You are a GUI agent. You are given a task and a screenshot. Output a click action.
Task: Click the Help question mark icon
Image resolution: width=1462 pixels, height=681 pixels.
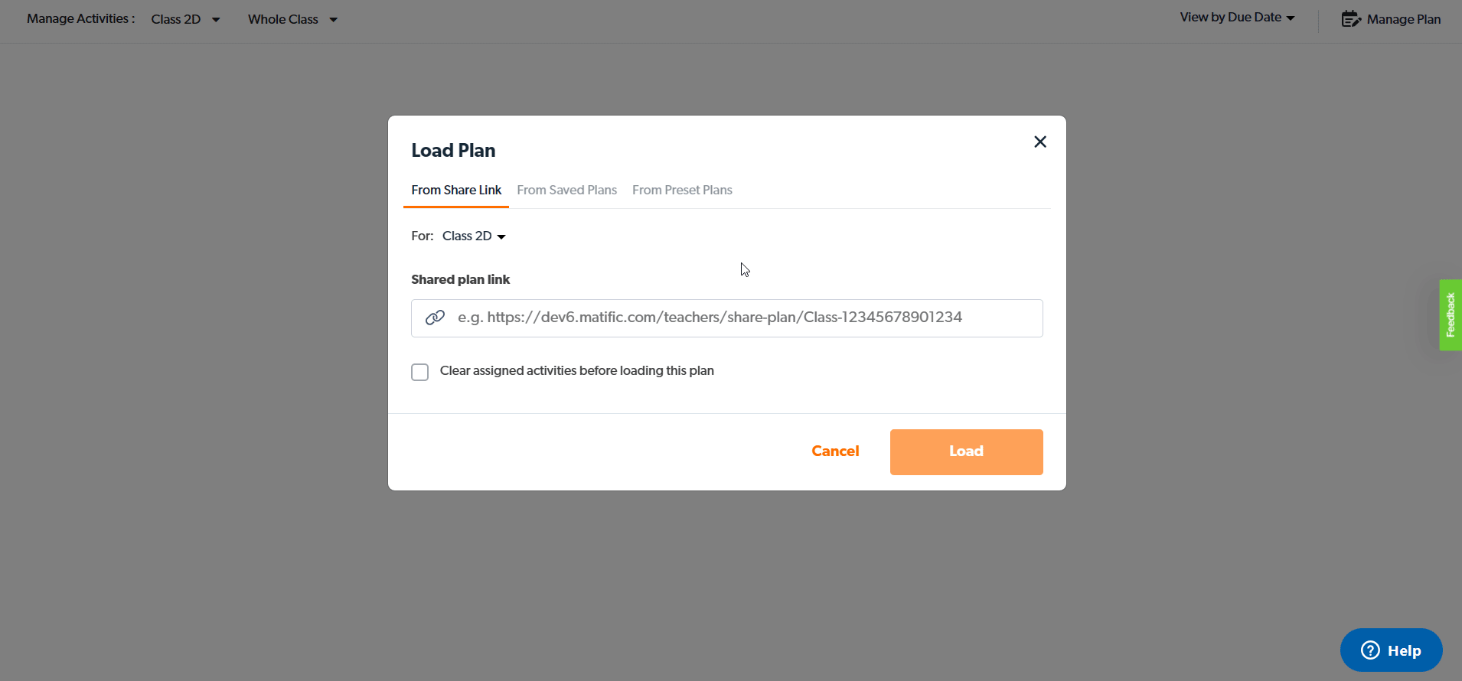coord(1370,650)
